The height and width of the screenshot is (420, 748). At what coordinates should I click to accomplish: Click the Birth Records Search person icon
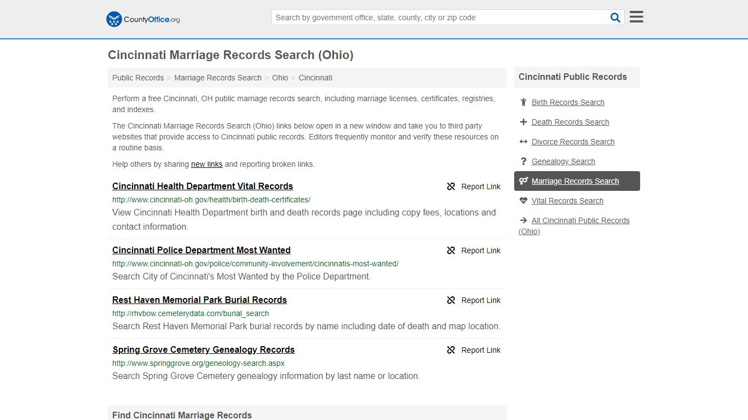(523, 102)
